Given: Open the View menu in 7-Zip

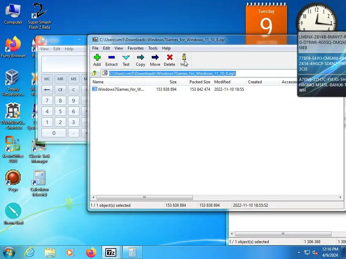Looking at the screenshot, I should click(119, 48).
